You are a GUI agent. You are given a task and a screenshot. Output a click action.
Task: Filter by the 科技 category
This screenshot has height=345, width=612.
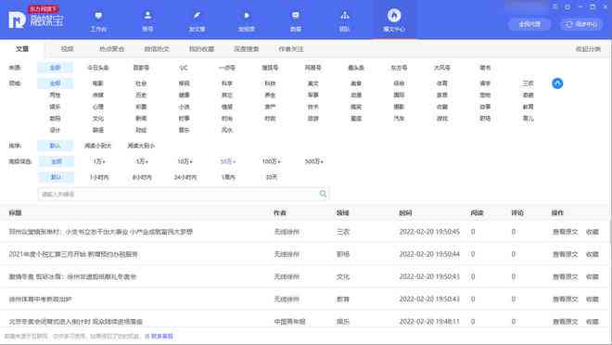click(x=270, y=83)
